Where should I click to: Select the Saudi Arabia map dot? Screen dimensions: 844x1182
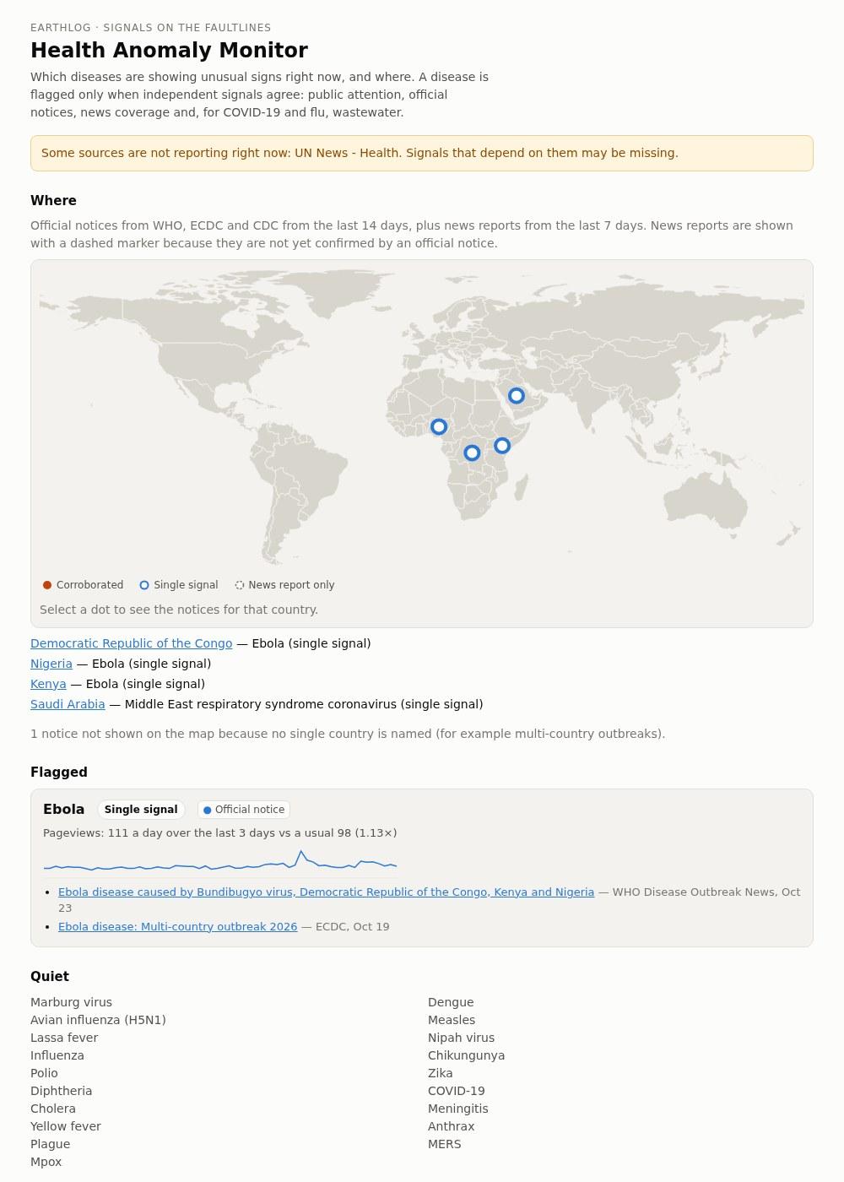coord(517,395)
